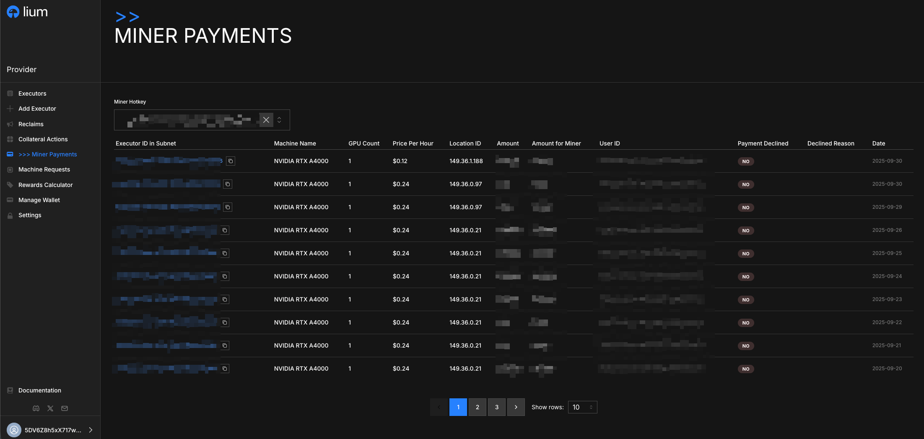The width and height of the screenshot is (924, 439).
Task: Open Executors in the sidebar
Action: (x=32, y=94)
